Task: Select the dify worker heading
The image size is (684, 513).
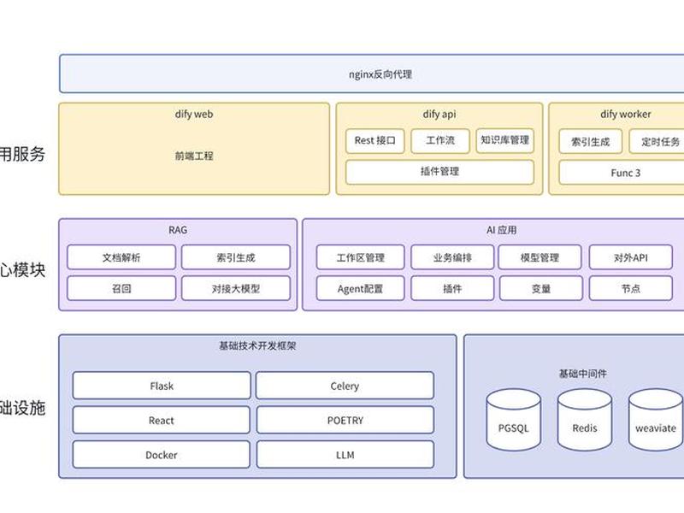Action: point(626,115)
